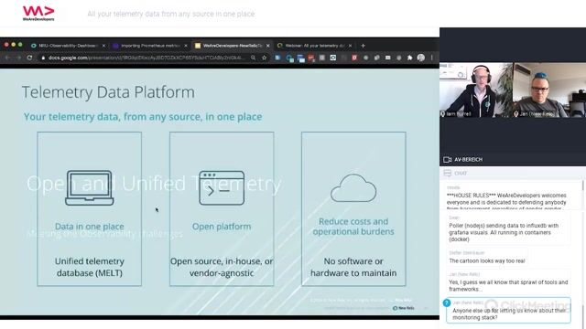
Task: Click the question mark icon on highlighted message
Action: click(447, 302)
